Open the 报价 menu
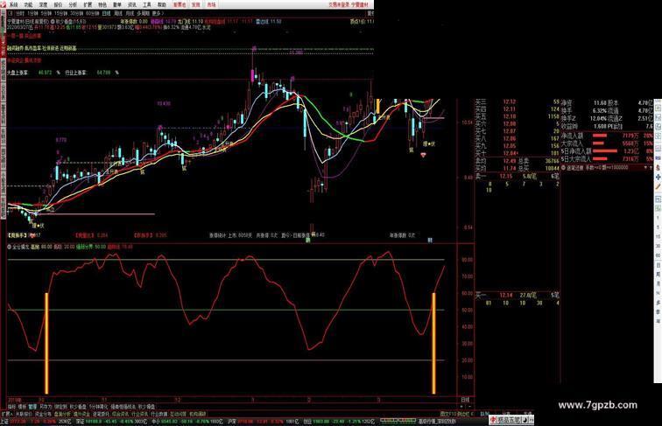 point(58,5)
